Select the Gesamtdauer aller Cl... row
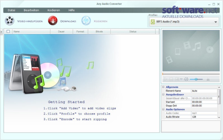Screen dimensions: 223x140 pyautogui.click(x=191, y=98)
